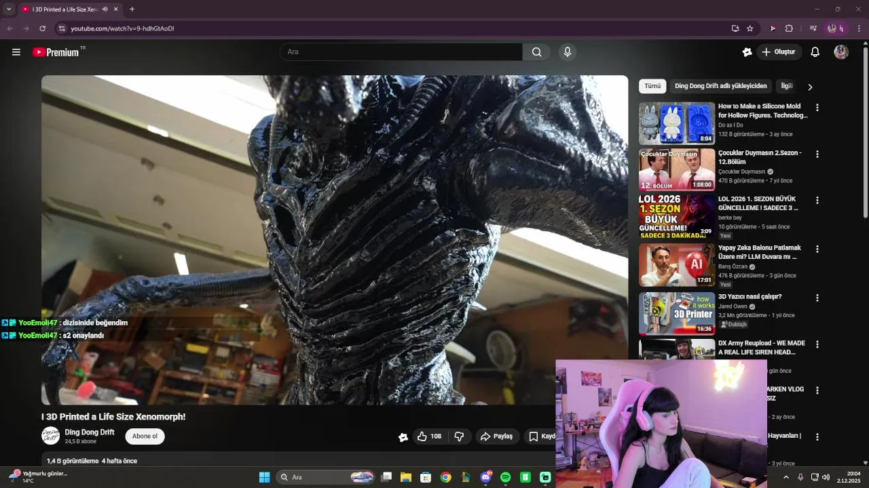Image resolution: width=869 pixels, height=488 pixels.
Task: Open a new browser tab
Action: [132, 9]
